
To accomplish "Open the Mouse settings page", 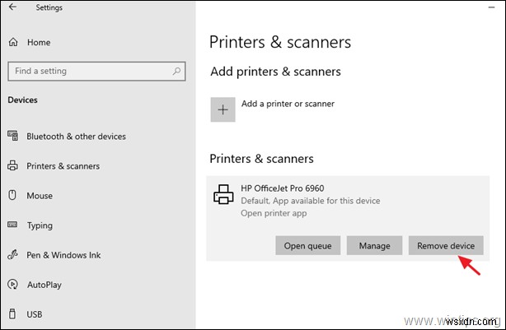I will coord(40,196).
